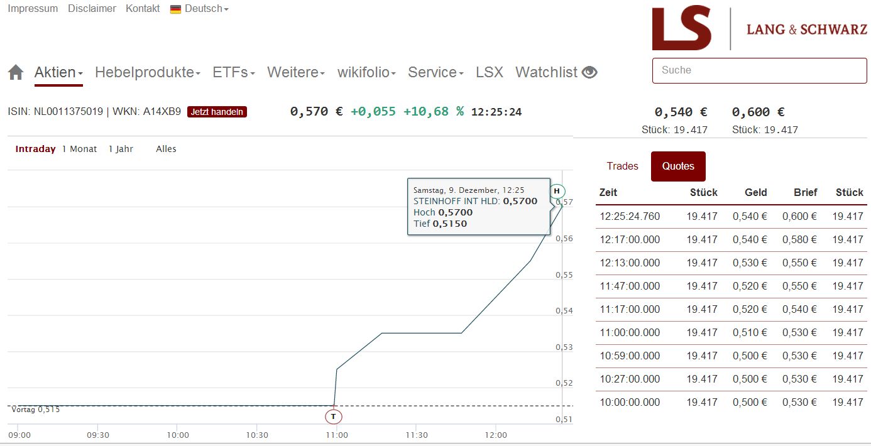Click the H high marker on chart
The image size is (871, 446).
click(557, 191)
